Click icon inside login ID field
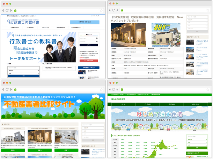 pyautogui.click(x=97, y=38)
